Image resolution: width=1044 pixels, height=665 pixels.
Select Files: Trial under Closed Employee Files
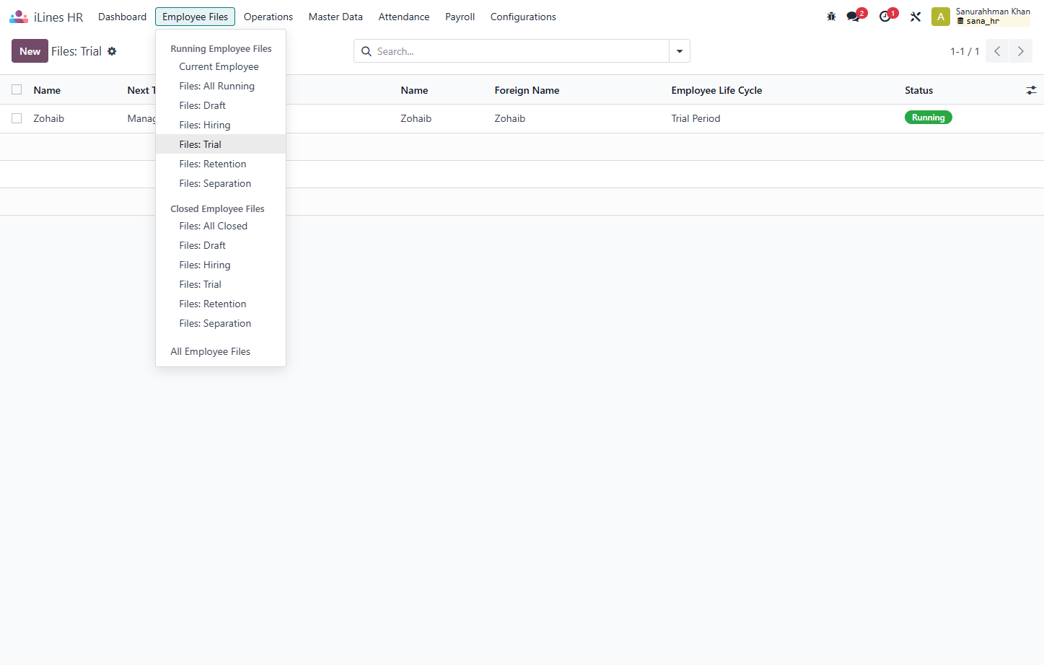221,284
